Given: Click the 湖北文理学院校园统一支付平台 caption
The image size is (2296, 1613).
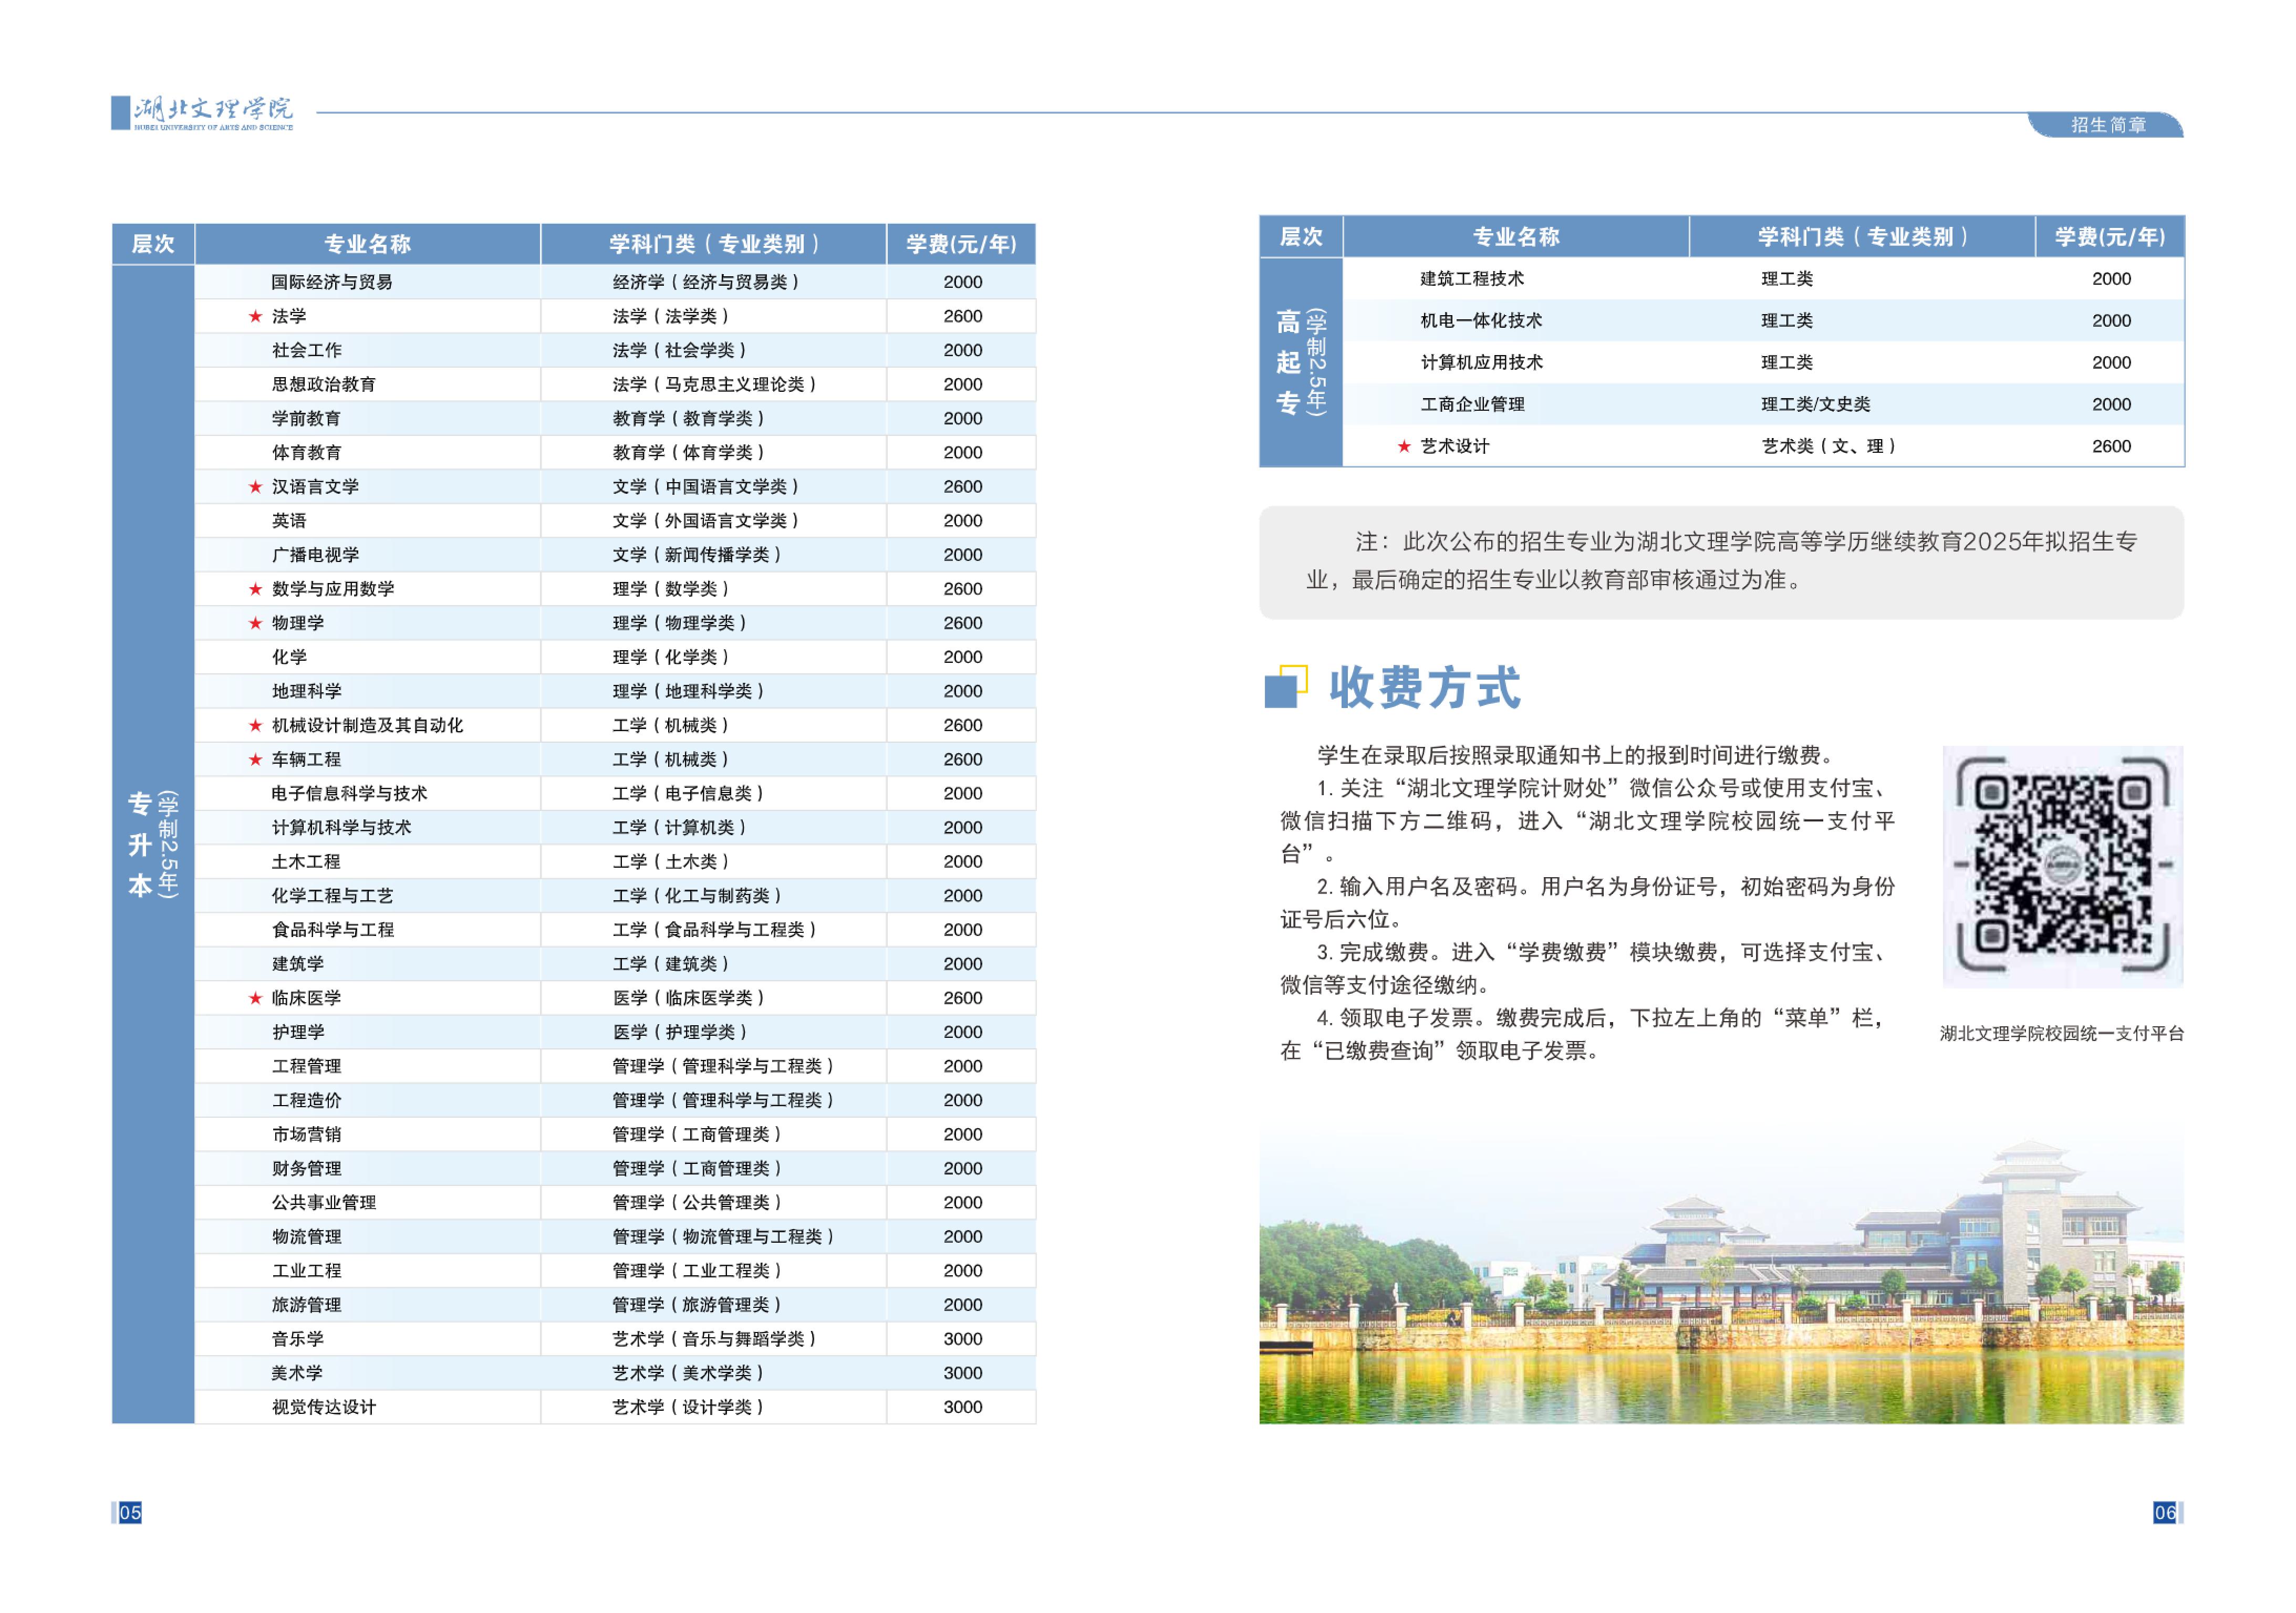Looking at the screenshot, I should pos(2062,1033).
